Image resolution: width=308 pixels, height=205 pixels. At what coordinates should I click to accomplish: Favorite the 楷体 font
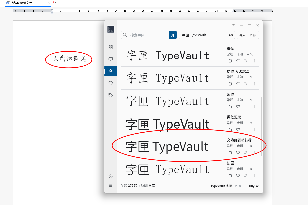pyautogui.click(x=238, y=61)
